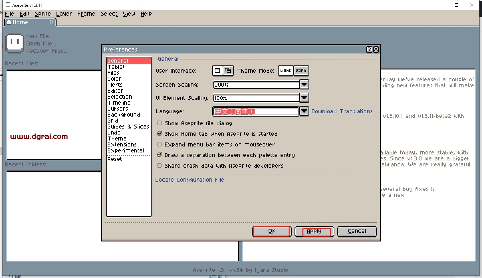Select Alerts preferences section
Image resolution: width=482 pixels, height=278 pixels.
click(129, 85)
